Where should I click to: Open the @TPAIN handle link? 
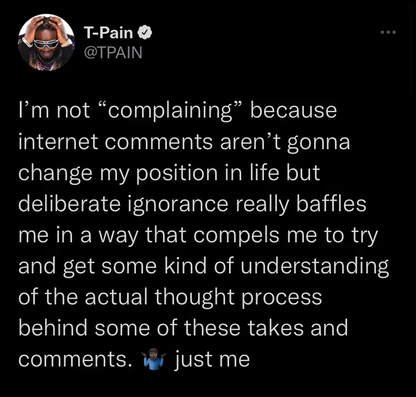pos(113,53)
